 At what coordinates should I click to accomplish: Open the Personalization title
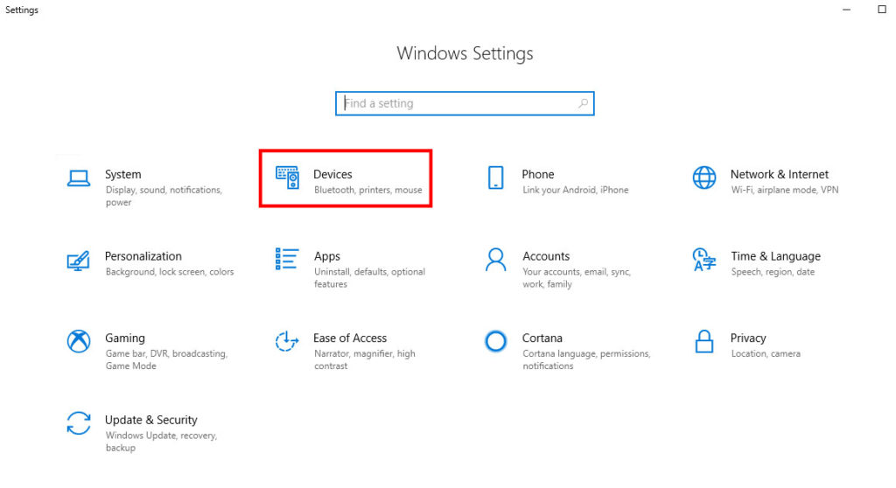tap(143, 256)
